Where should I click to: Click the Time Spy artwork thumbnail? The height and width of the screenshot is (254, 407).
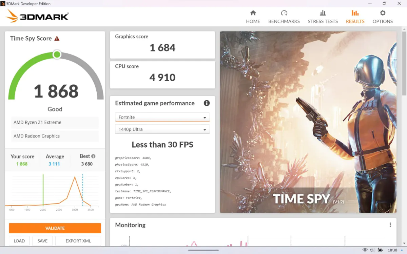(308, 122)
